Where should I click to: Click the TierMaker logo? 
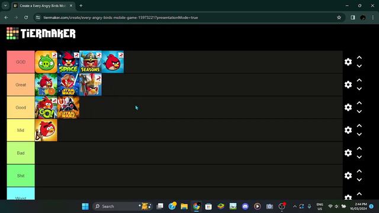41,33
